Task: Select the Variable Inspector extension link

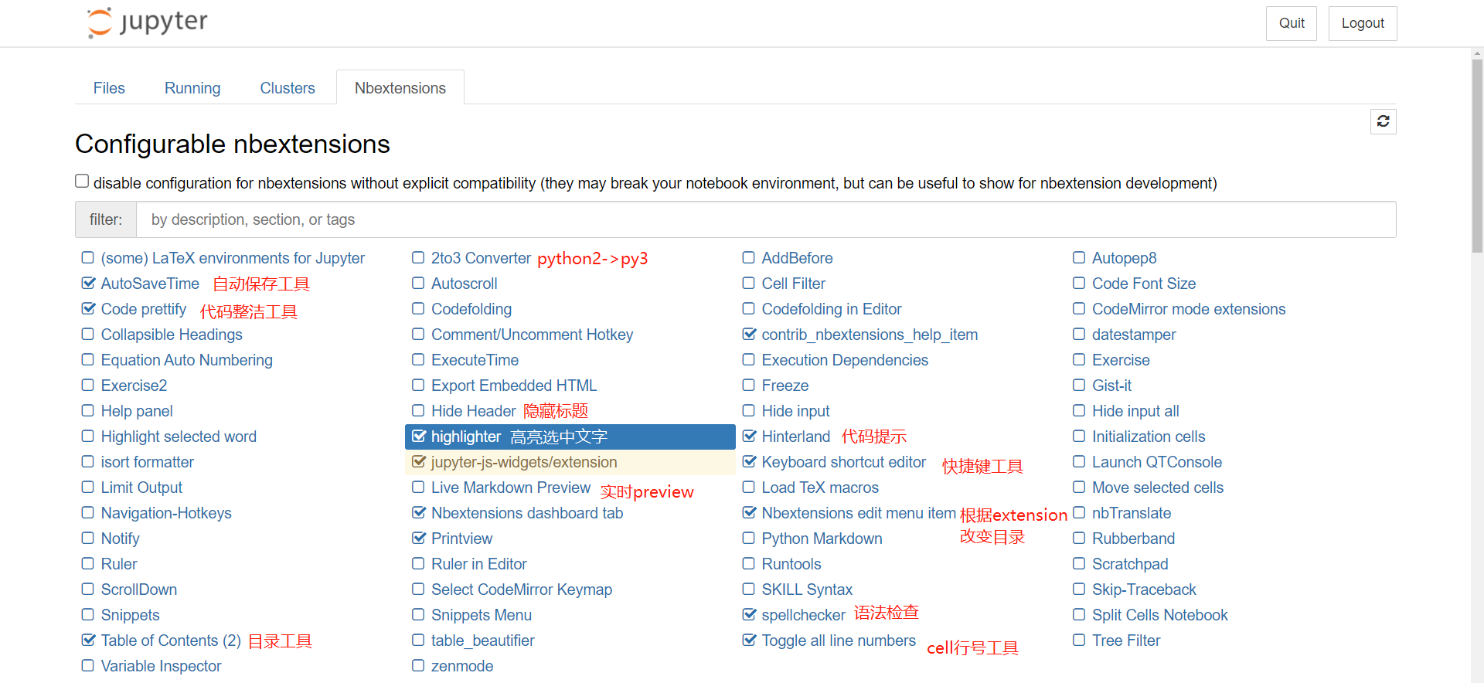Action: (x=161, y=666)
